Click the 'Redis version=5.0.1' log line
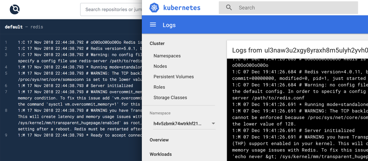Viewport: 368px width, 161px height. (80, 49)
